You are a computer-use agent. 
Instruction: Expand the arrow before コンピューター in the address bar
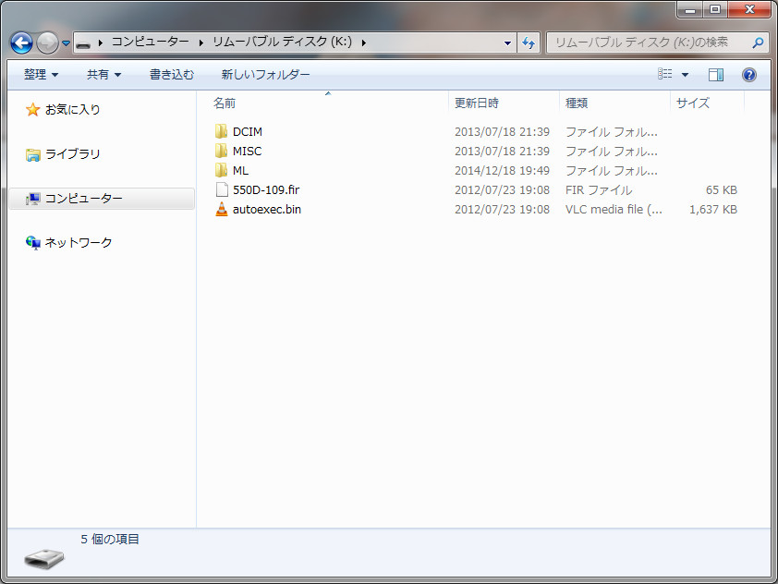tap(100, 43)
